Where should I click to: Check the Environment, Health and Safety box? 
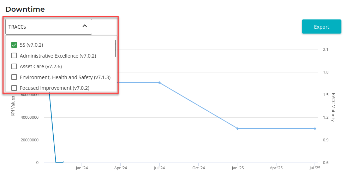(14, 77)
